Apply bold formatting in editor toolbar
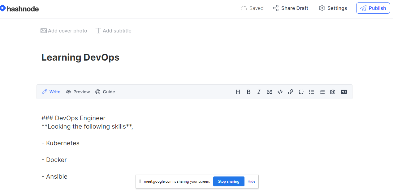The height and width of the screenshot is (191, 402). 249,92
